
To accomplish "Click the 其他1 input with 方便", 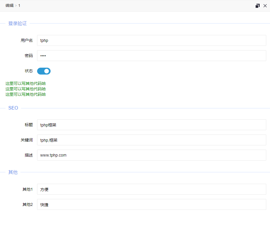I will point(152,189).
